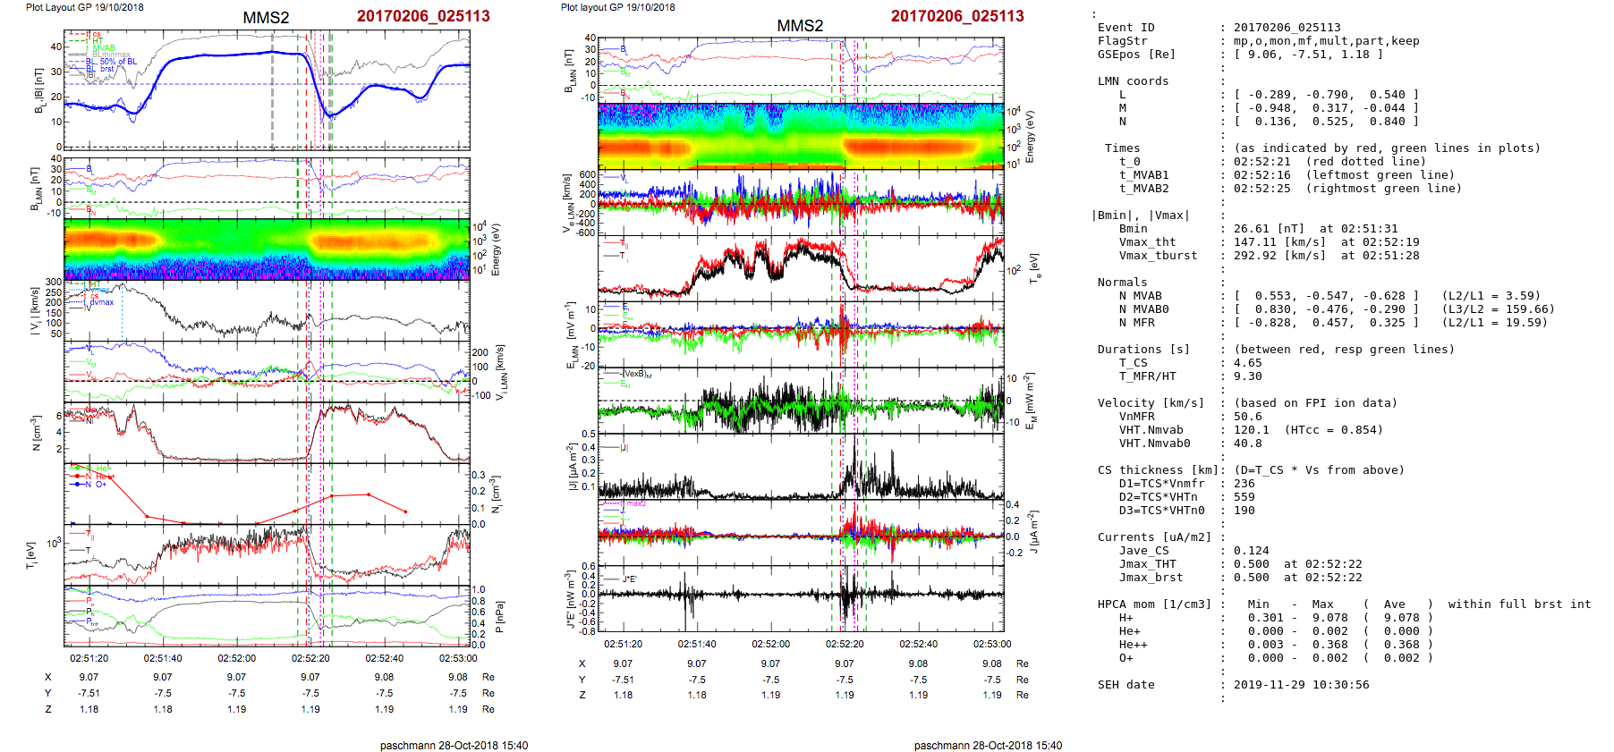Click 'within full brst int' text
This screenshot has height=752, width=1614.
(1519, 604)
